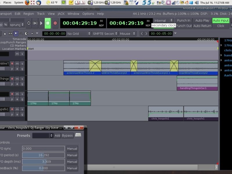Toggle Auto Input button
This screenshot has width=232, height=174.
click(x=221, y=21)
